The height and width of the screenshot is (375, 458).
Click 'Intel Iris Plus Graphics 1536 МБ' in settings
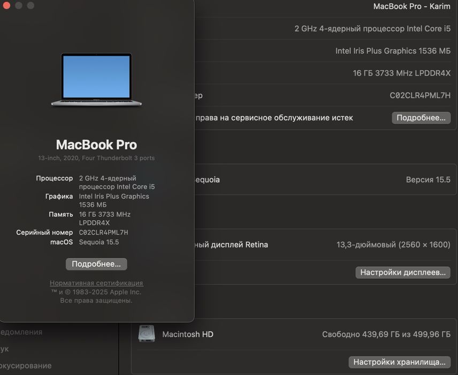pyautogui.click(x=393, y=50)
